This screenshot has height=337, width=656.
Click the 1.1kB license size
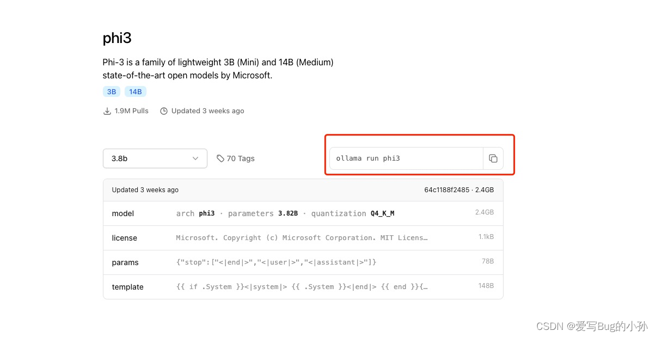tap(486, 237)
